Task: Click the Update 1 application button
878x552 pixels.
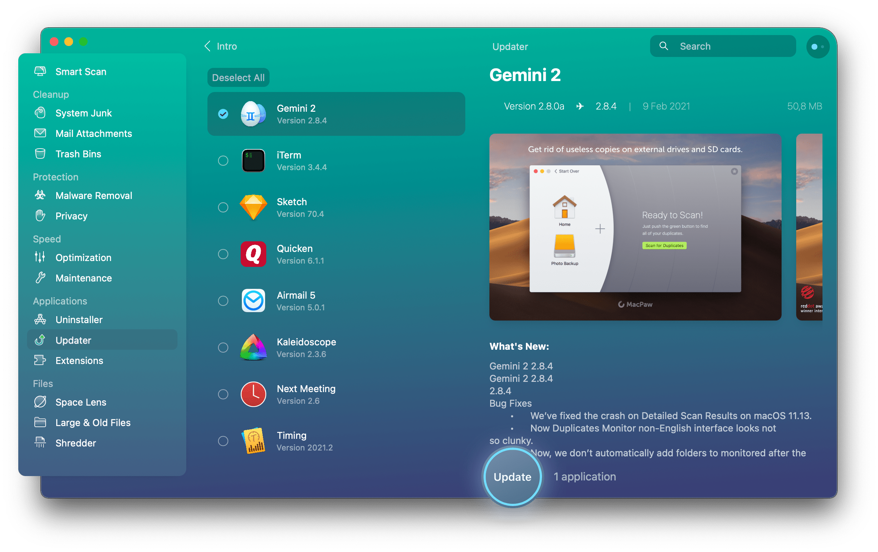Action: click(512, 476)
